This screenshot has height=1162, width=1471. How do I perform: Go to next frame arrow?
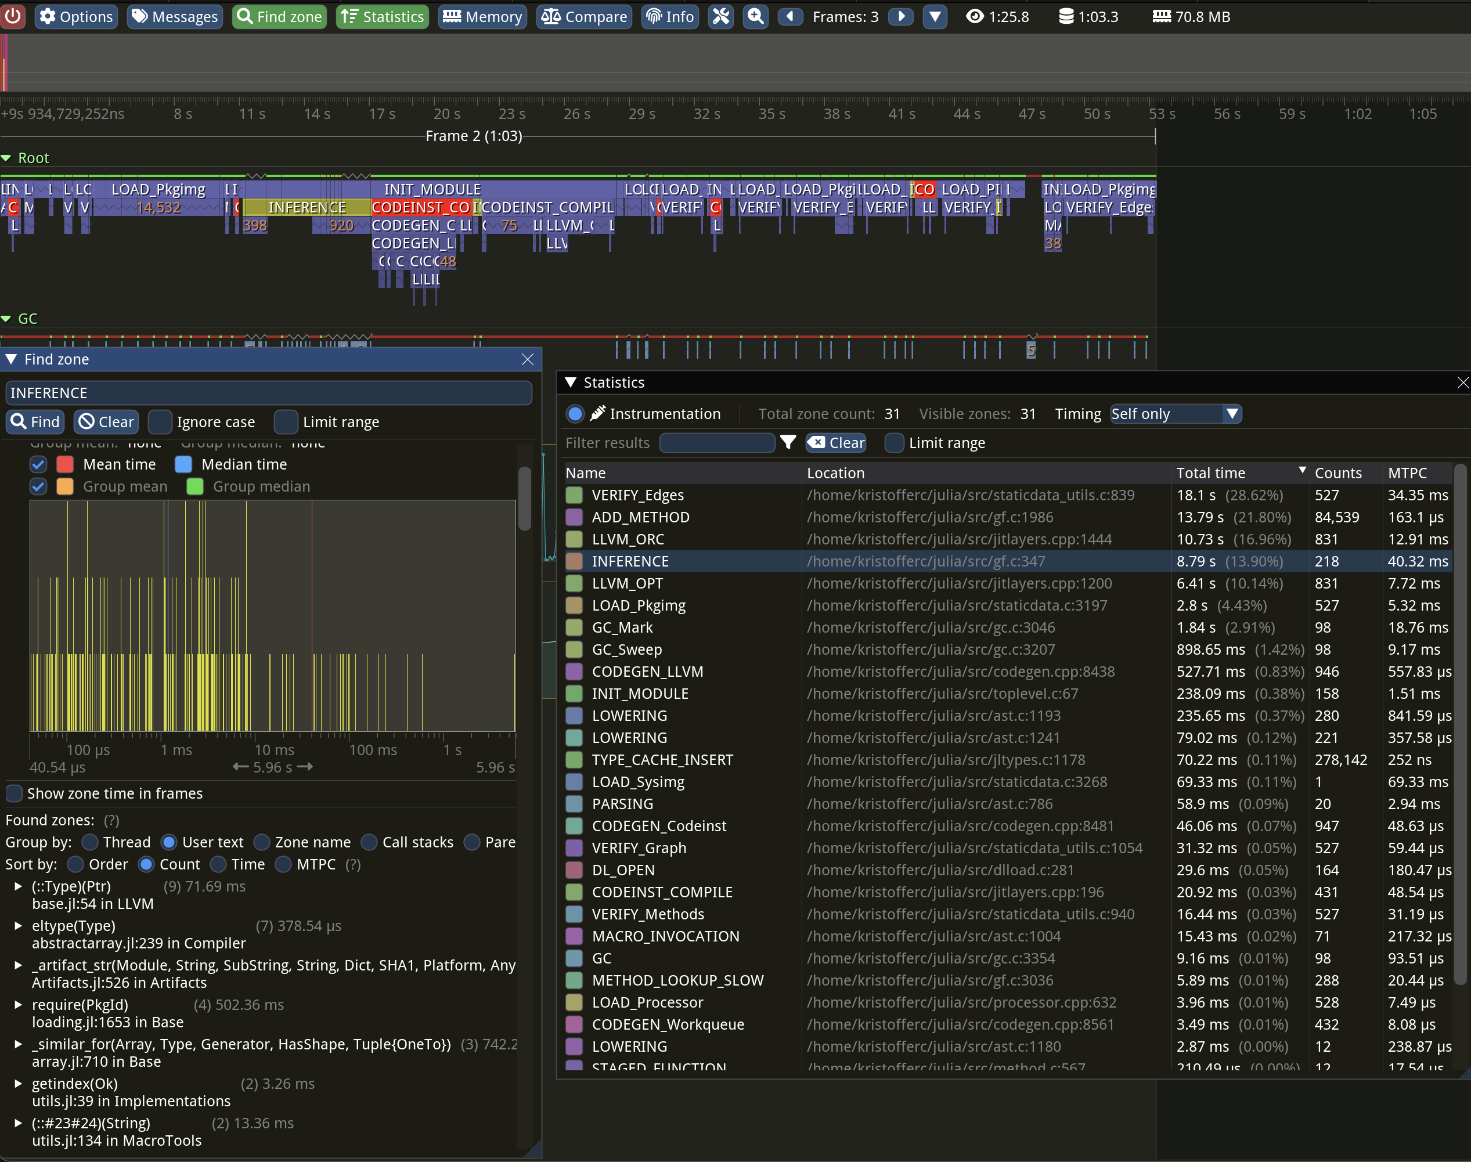coord(901,16)
